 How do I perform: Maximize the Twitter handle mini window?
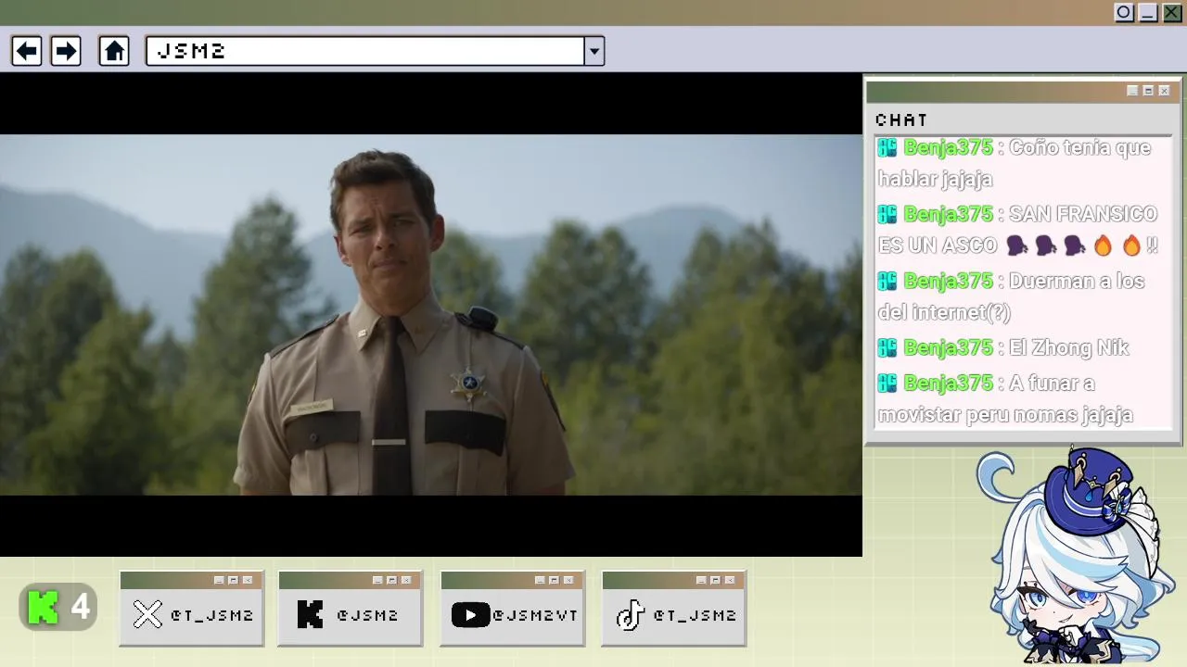233,580
